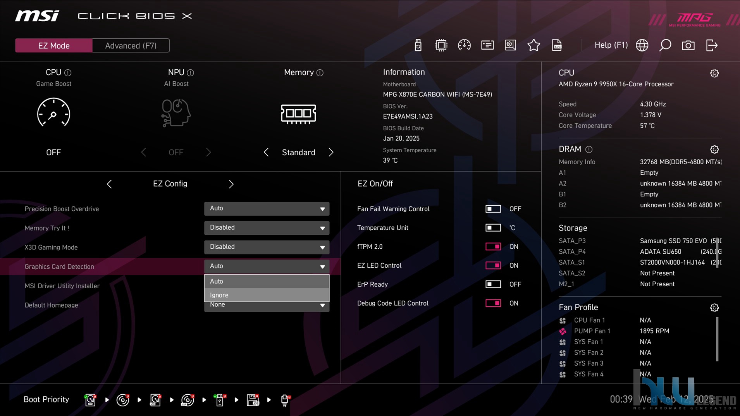Viewport: 740px width, 416px height.
Task: Open the LOG file icon
Action: (557, 45)
